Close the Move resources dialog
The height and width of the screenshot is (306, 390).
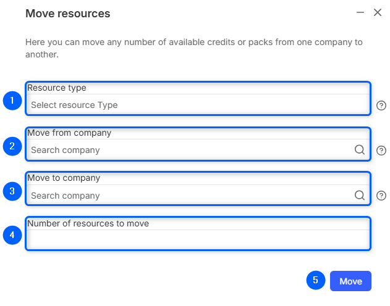[378, 12]
